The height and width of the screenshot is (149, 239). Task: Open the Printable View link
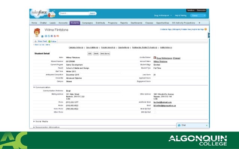tap(186, 29)
